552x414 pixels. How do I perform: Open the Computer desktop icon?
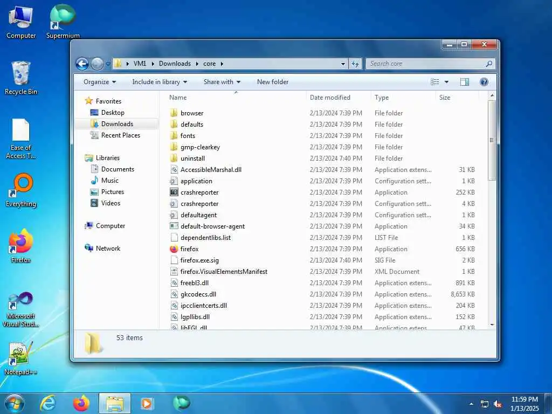coord(21,22)
